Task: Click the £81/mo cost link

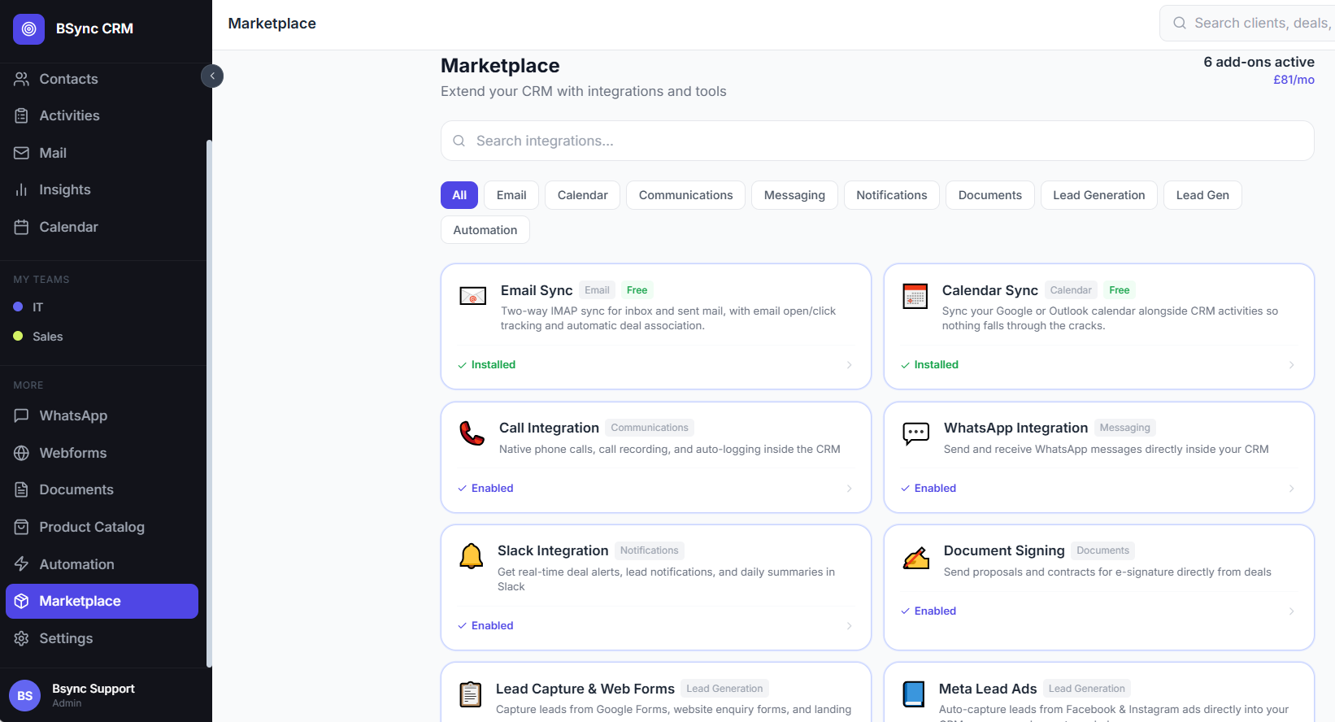Action: pyautogui.click(x=1294, y=80)
